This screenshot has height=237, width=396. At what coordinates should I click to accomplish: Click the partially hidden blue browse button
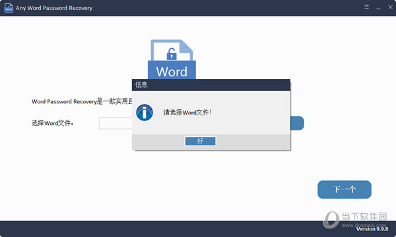pos(297,123)
